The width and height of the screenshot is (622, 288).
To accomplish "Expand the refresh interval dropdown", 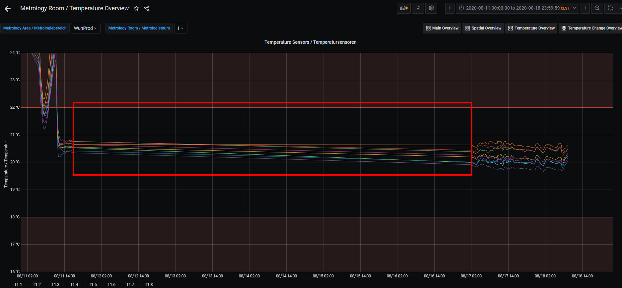I will coord(620,8).
